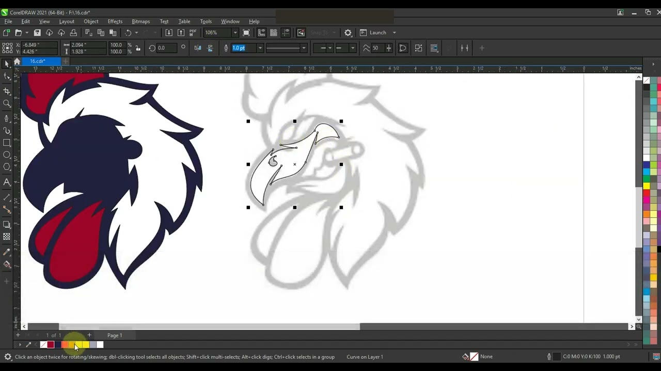Viewport: 661px width, 371px height.
Task: Select the Parallel Dimension tool
Action: 7,197
